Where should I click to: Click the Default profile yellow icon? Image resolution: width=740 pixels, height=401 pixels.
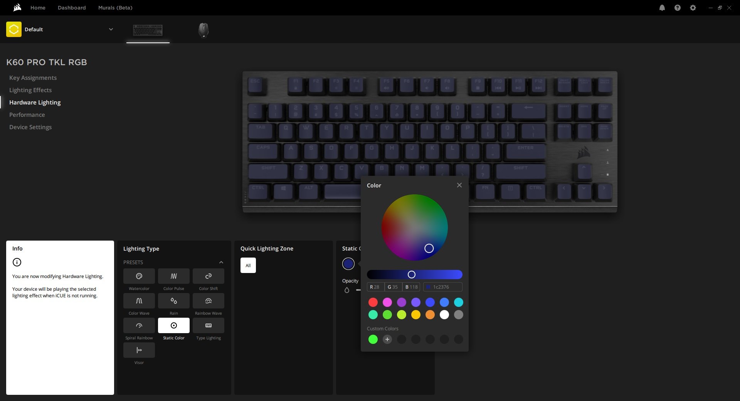14,29
